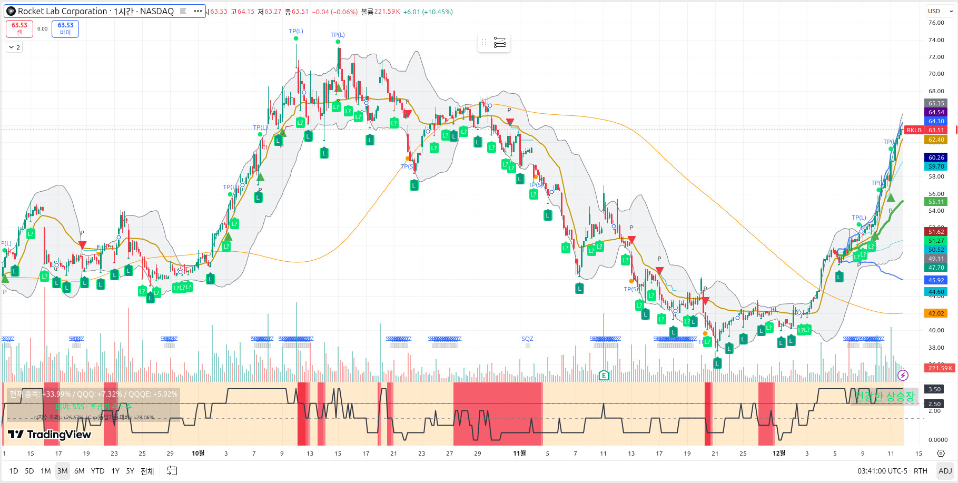Click the 64.54 purple price label

[x=936, y=112]
